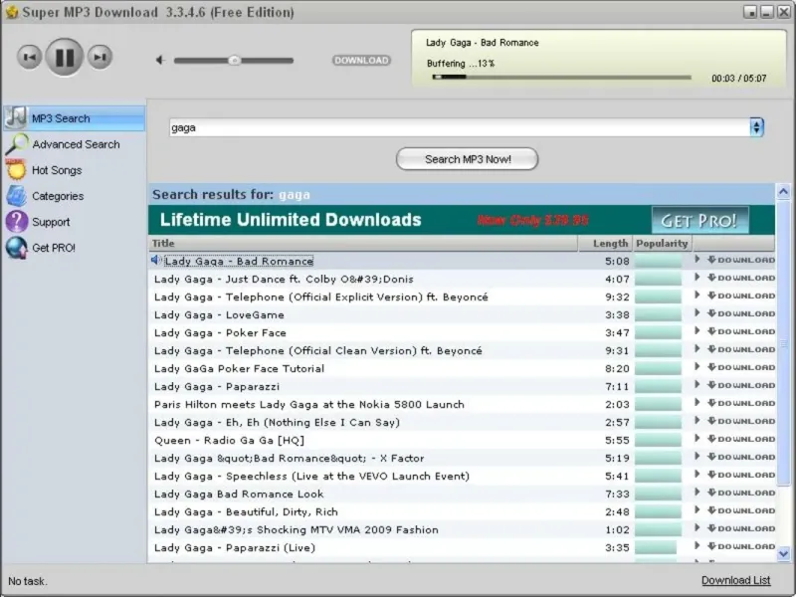
Task: Select Lady Gaga - Paparazzi (Live) title
Action: [235, 548]
